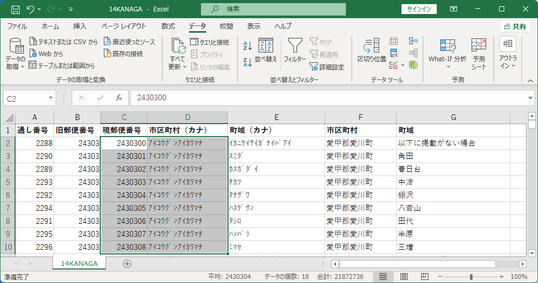This screenshot has height=283, width=538.
Task: Click the すべて更新 refresh icon
Action: 179,46
